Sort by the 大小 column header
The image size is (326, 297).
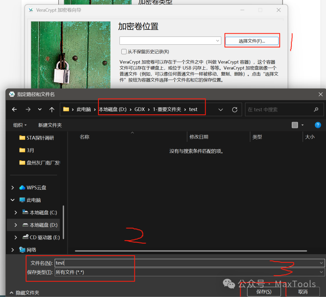tap(310, 137)
